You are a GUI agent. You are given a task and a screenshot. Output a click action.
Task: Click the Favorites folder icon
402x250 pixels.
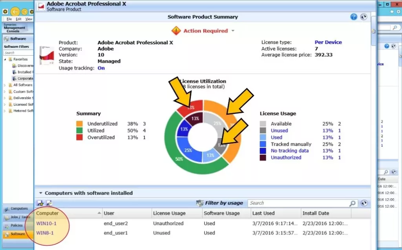coord(10,60)
